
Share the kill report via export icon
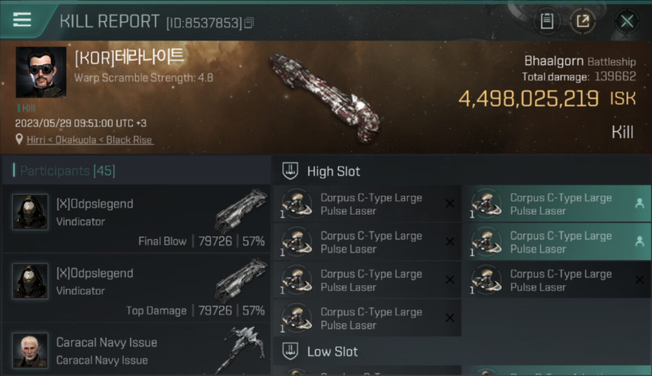click(x=583, y=21)
